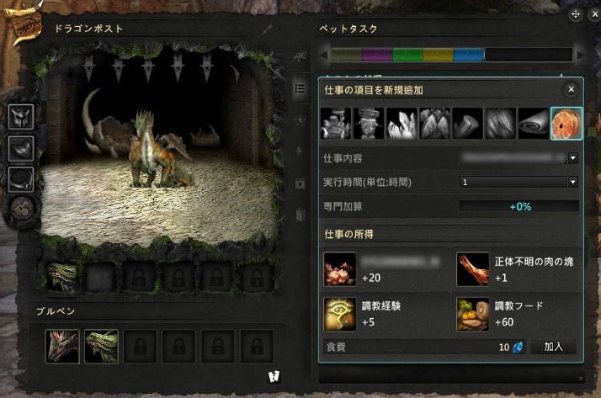Select the green dragon in the post slots
The image size is (601, 398).
click(61, 278)
